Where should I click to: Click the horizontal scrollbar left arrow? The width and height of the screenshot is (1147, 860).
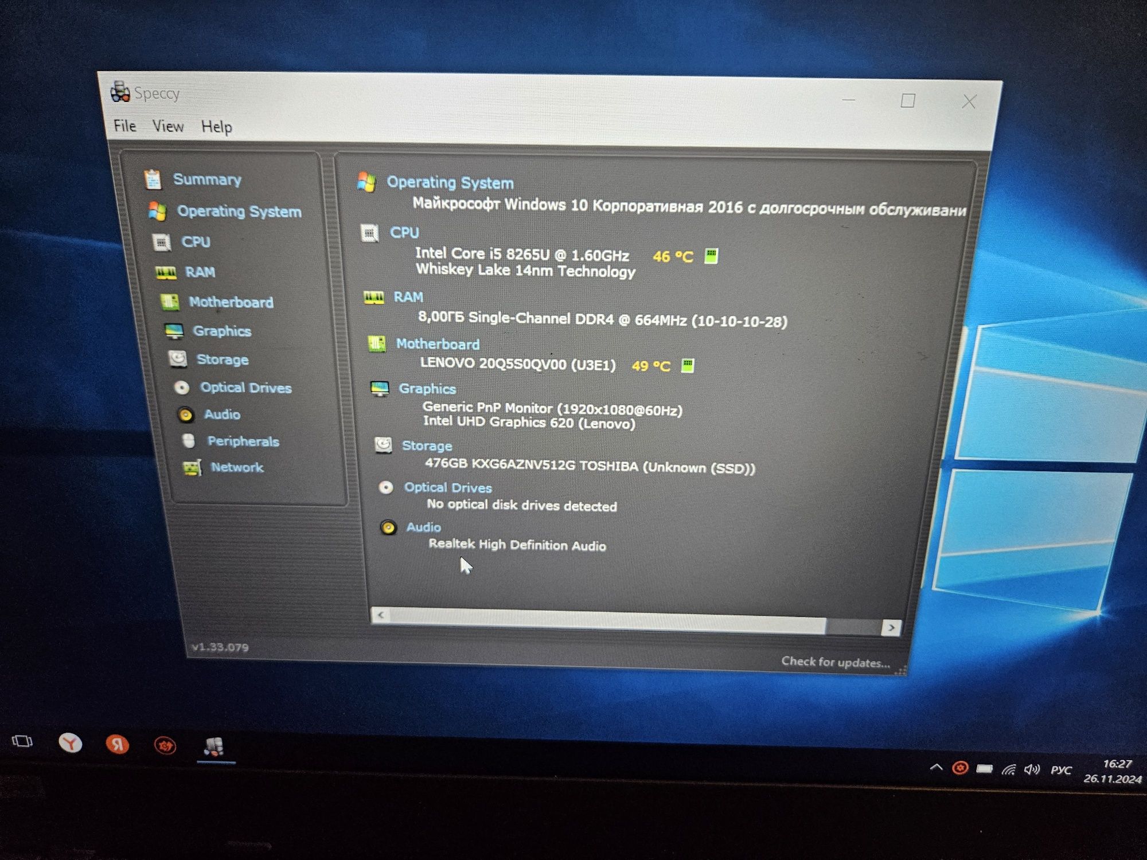tap(380, 615)
